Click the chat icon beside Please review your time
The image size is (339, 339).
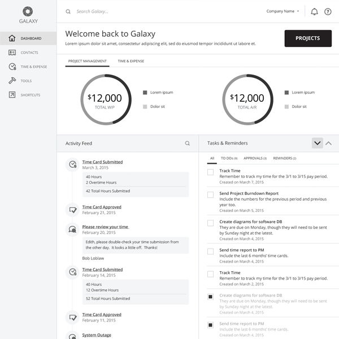pos(73,229)
